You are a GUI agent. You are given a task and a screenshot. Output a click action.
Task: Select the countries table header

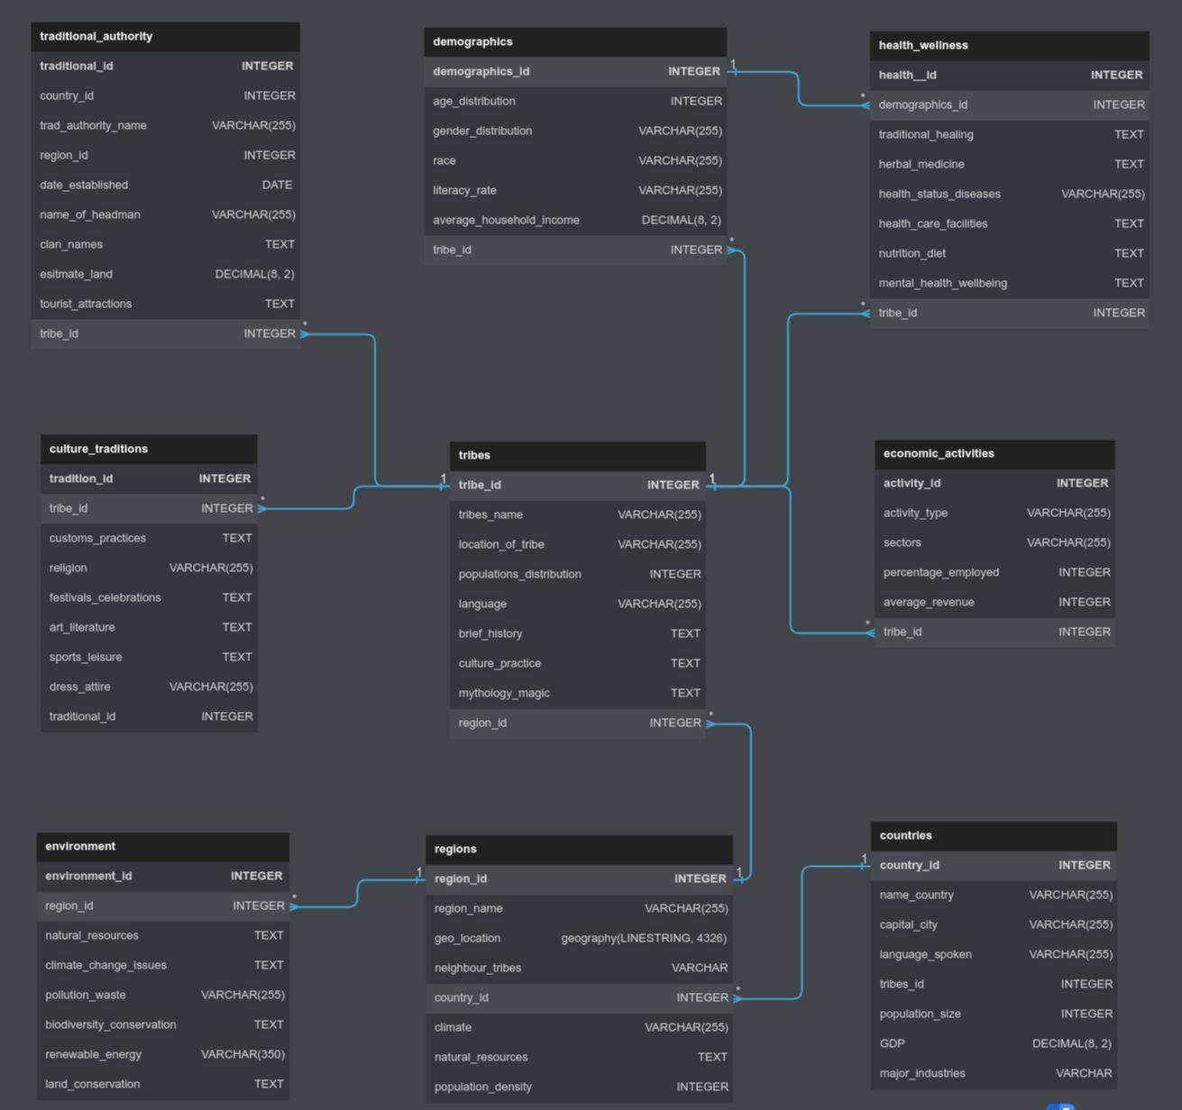click(x=994, y=835)
